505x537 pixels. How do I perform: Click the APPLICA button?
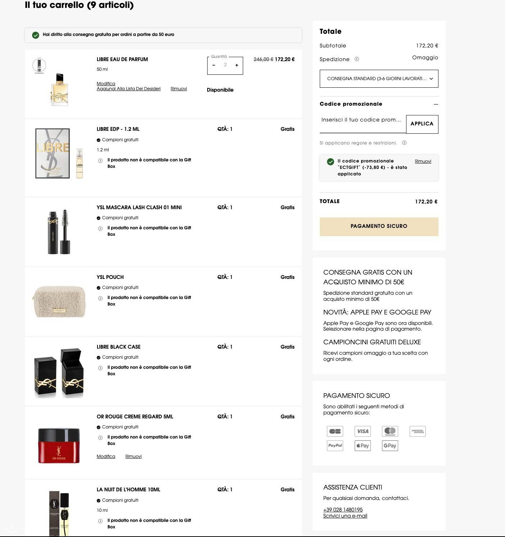click(x=422, y=124)
